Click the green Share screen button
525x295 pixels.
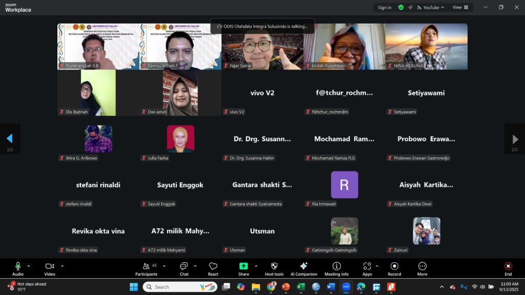(244, 268)
